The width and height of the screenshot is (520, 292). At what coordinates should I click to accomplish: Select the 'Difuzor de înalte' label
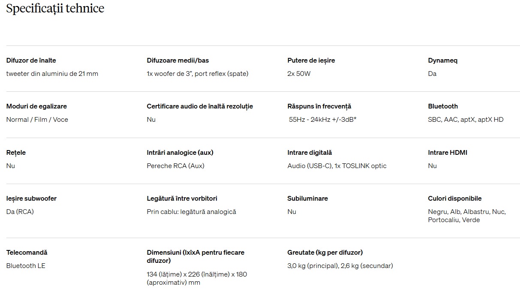[31, 60]
